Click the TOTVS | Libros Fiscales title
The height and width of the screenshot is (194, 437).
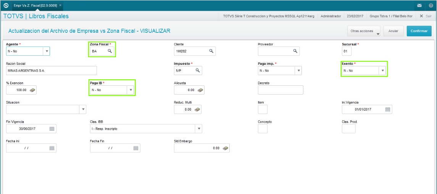click(36, 16)
